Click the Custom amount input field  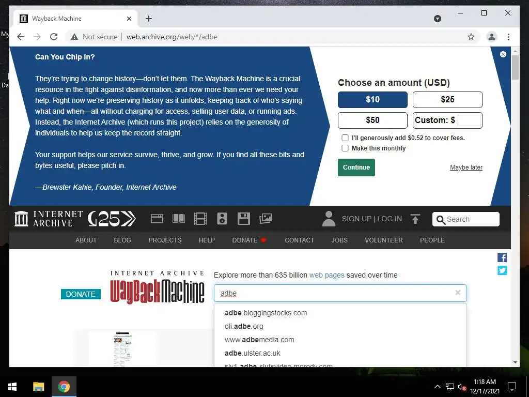pyautogui.click(x=469, y=120)
